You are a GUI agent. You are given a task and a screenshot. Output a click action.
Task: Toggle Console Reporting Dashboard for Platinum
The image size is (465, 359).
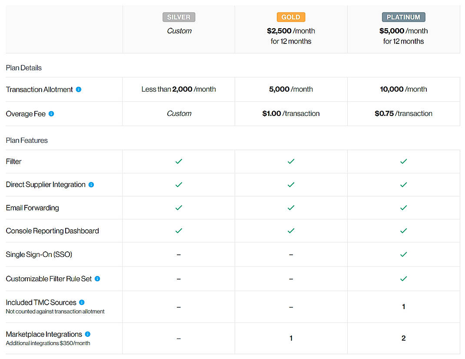[x=403, y=231]
